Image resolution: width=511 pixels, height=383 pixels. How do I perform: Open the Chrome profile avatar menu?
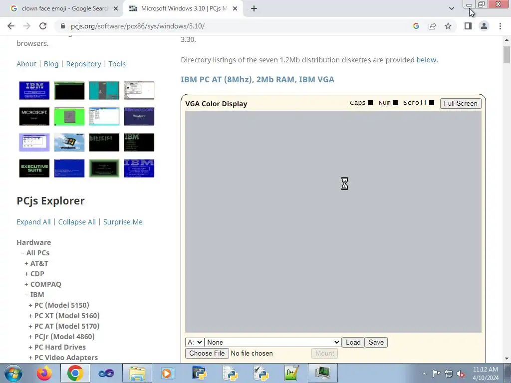(x=484, y=26)
